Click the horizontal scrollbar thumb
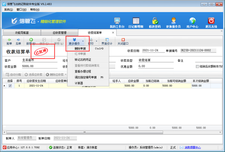 84,132
